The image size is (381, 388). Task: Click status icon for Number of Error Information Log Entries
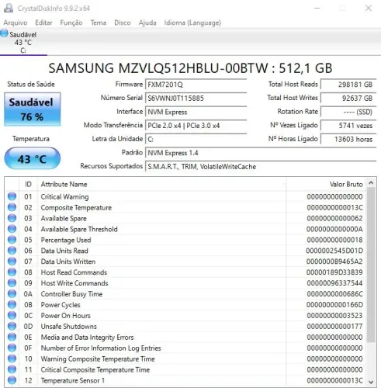pyautogui.click(x=12, y=348)
